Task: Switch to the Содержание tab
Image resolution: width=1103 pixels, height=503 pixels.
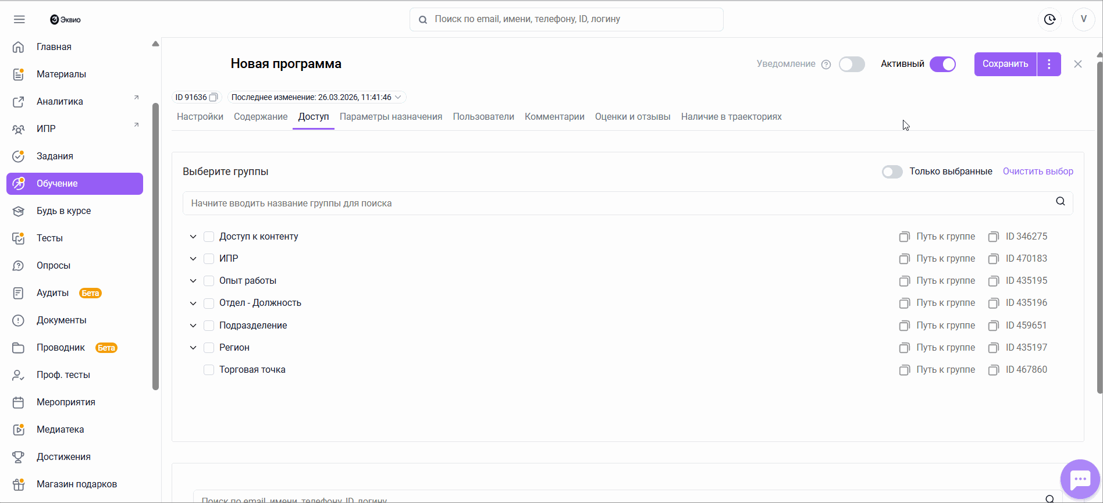Action: coord(261,117)
